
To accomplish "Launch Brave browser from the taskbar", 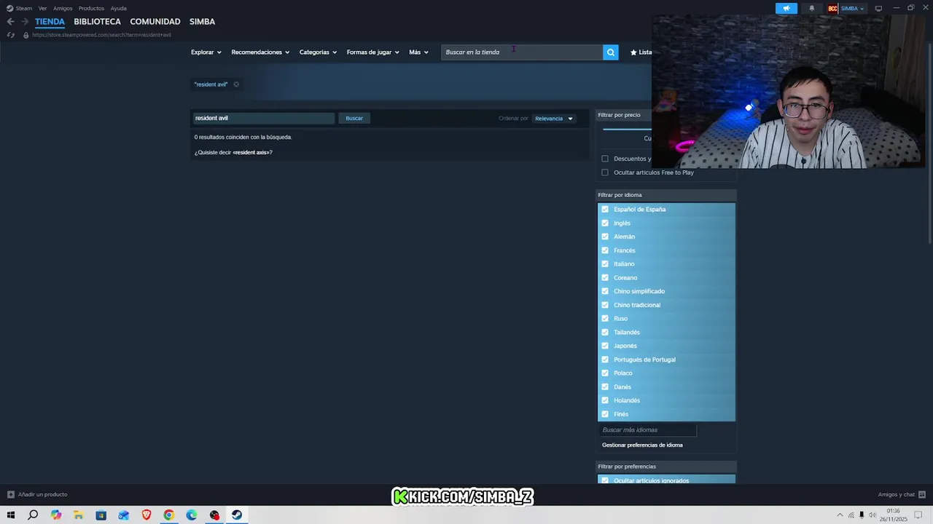I will (x=147, y=515).
